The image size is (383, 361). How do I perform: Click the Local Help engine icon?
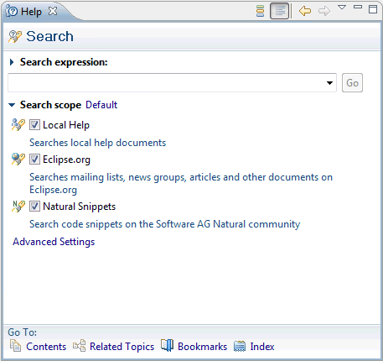[18, 125]
